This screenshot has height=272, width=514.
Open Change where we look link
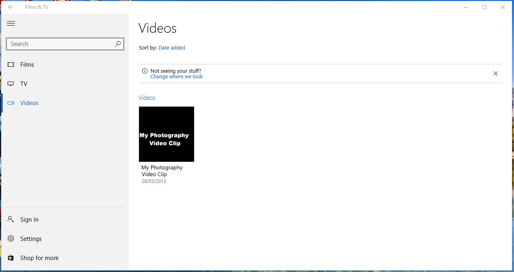(x=177, y=76)
